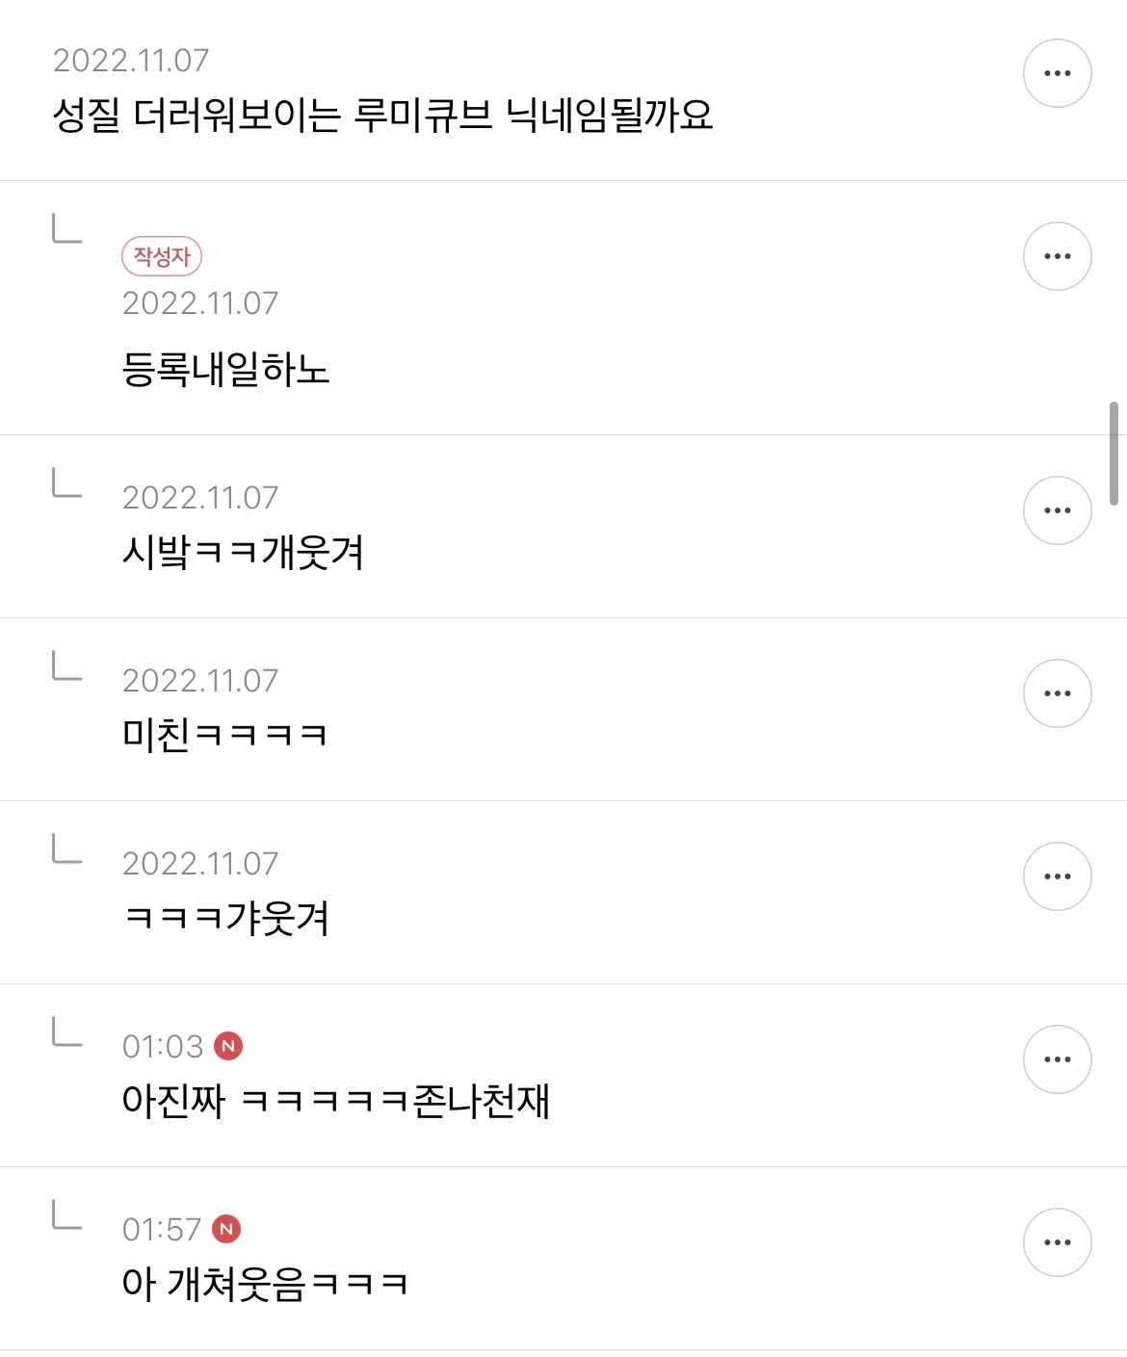Click the reply arrow beside the author reply
1127x1357 pixels.
pos(66,229)
